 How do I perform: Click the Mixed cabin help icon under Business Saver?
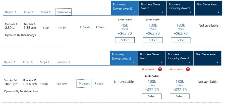160,69
